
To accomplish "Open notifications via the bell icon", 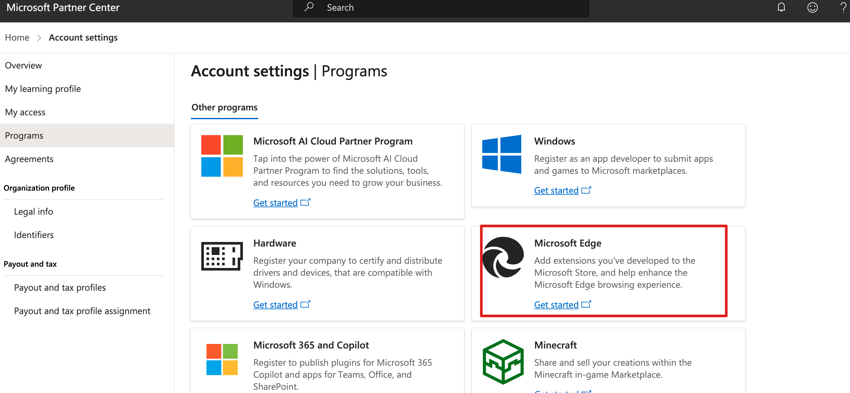I will (x=781, y=7).
